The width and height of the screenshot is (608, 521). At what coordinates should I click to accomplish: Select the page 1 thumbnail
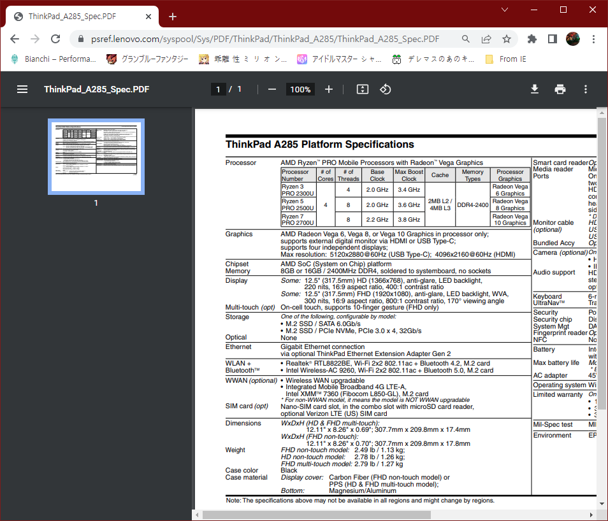[x=96, y=157]
